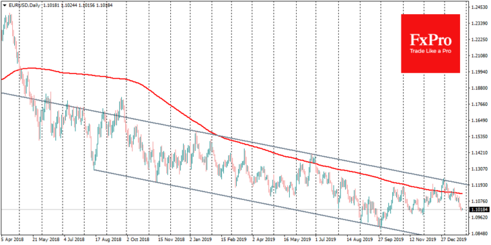Click the 1.08480 price axis label
The width and height of the screenshot is (491, 245).
pos(478,233)
